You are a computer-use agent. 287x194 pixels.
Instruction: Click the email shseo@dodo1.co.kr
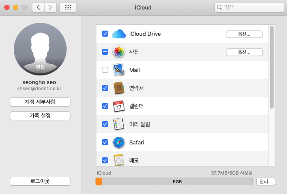[39, 88]
